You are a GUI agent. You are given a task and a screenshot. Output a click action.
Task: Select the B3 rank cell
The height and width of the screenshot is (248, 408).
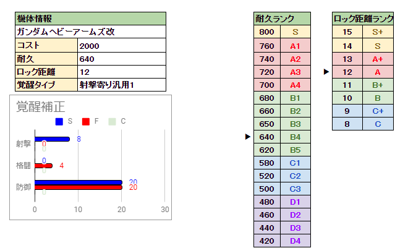point(295,124)
